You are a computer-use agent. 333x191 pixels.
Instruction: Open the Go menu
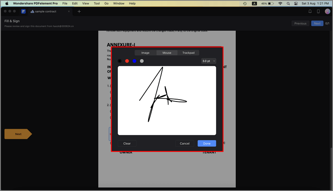pyautogui.click(x=106, y=4)
